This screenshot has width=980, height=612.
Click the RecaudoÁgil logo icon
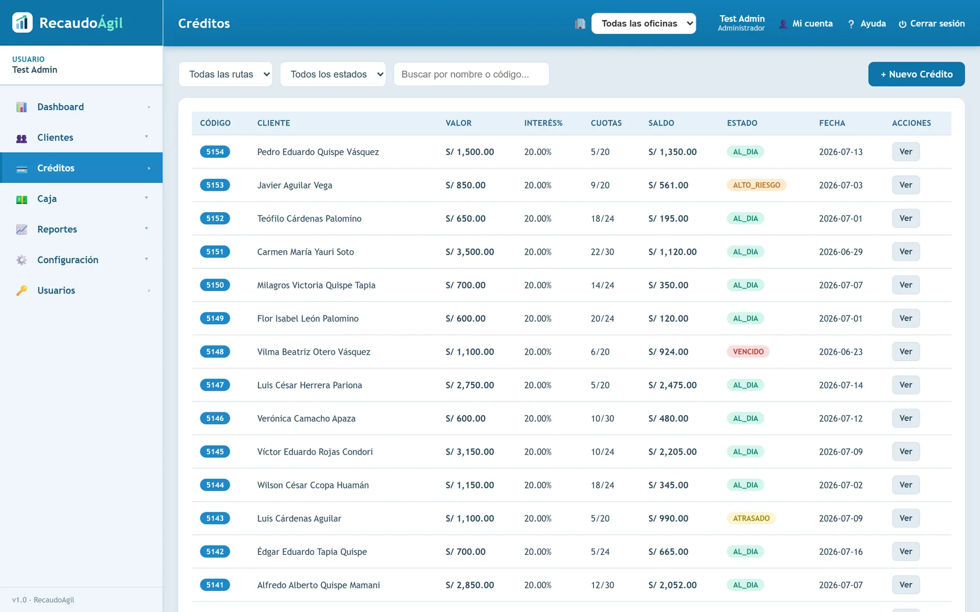[x=22, y=23]
